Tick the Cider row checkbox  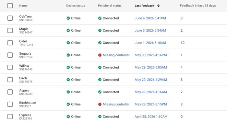pos(10,43)
